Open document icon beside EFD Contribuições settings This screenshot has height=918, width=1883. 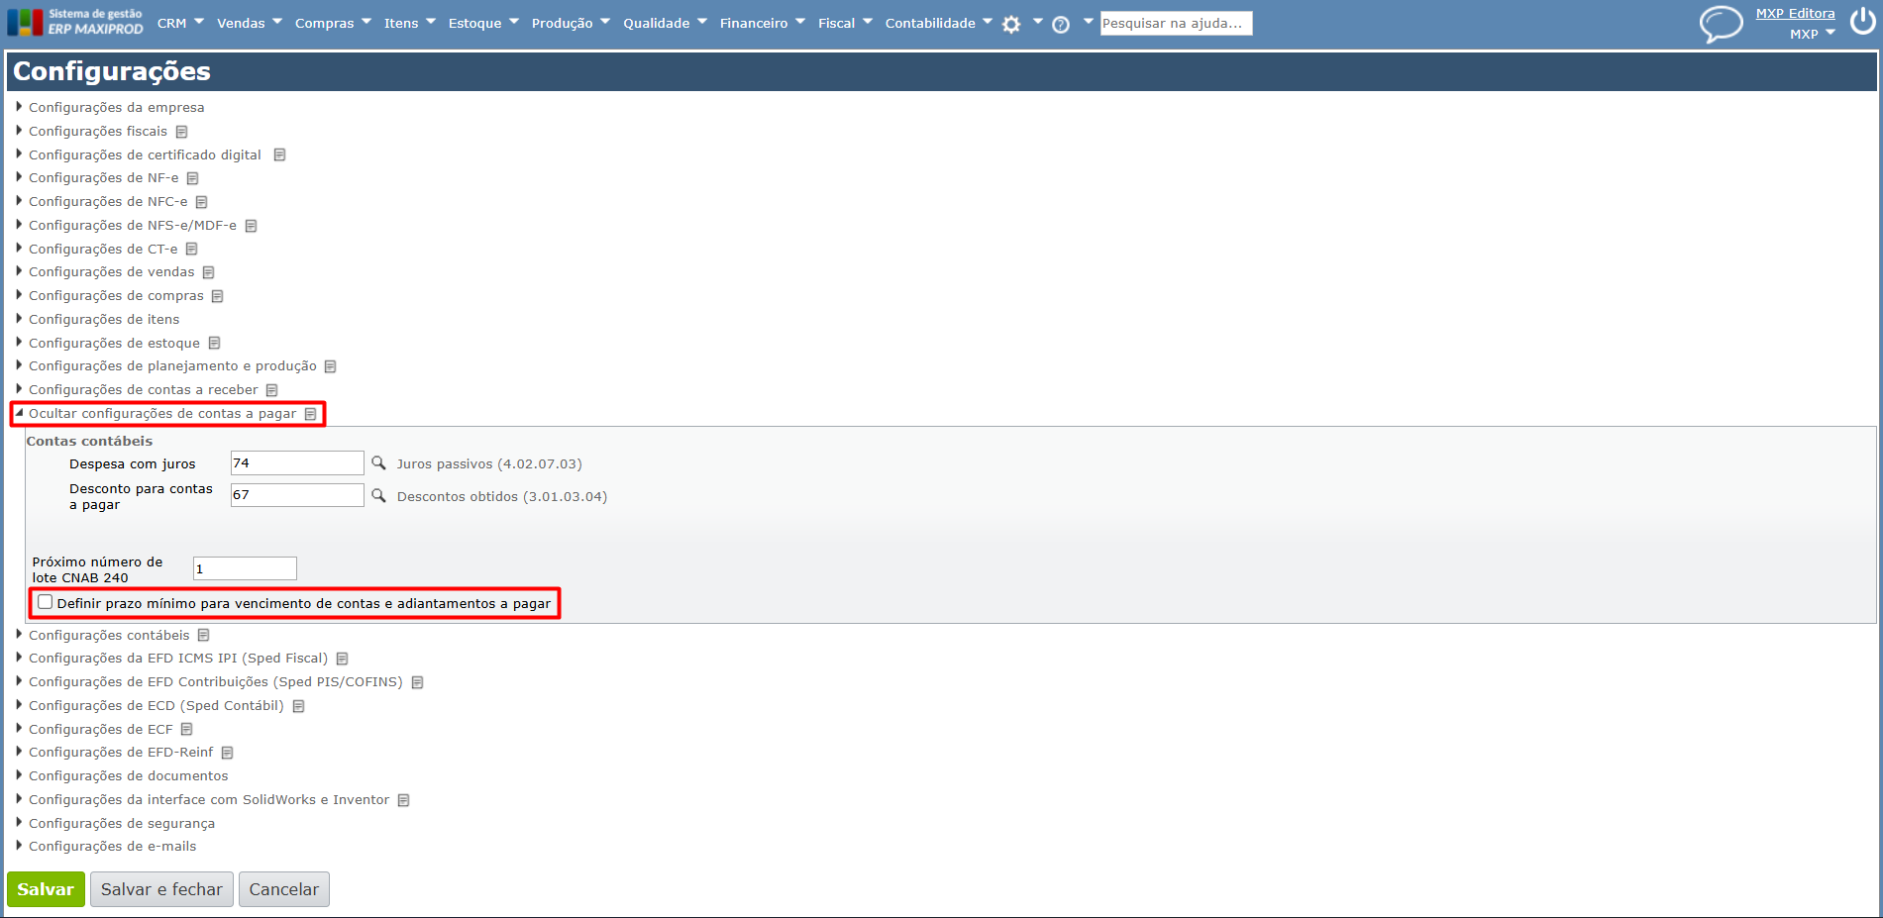point(417,682)
